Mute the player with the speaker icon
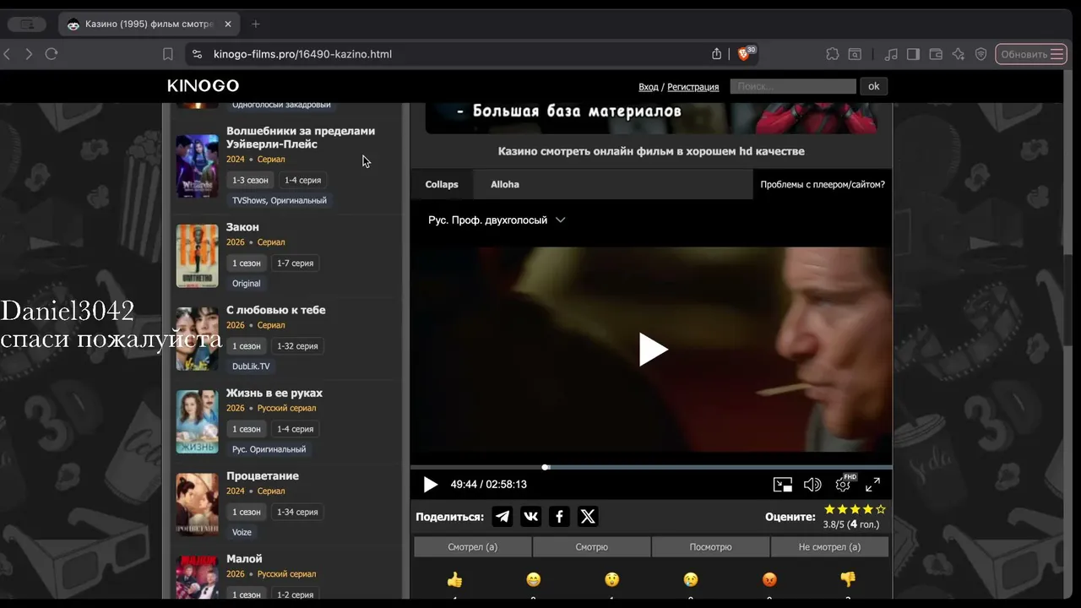1081x608 pixels. [812, 485]
